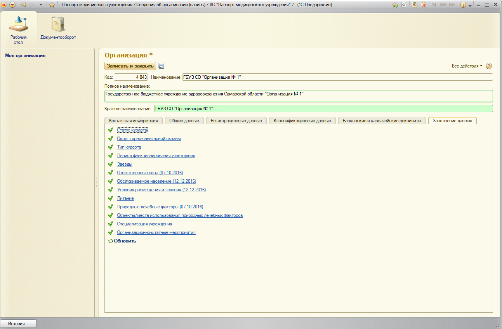Switch to the Общие данные tab
The image size is (502, 329).
tap(184, 121)
